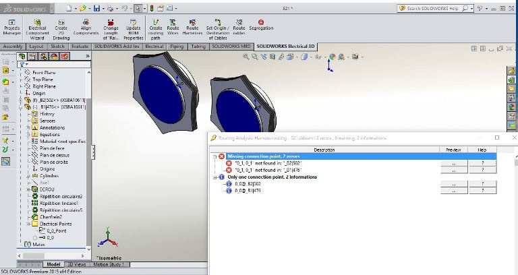Image resolution: width=518 pixels, height=275 pixels.
Task: Preview info row 0_0@_B2|502
Action: pos(454,184)
